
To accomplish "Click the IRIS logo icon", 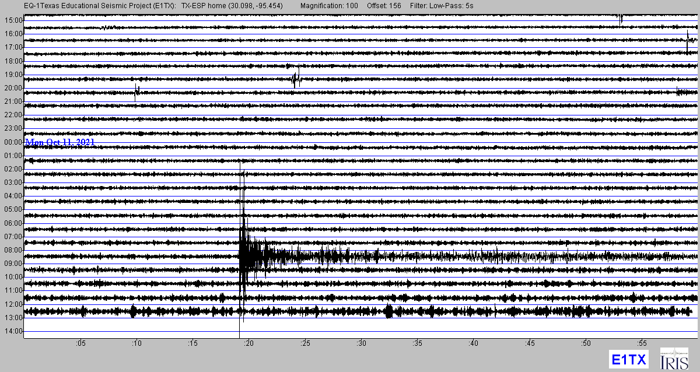I will click(674, 359).
